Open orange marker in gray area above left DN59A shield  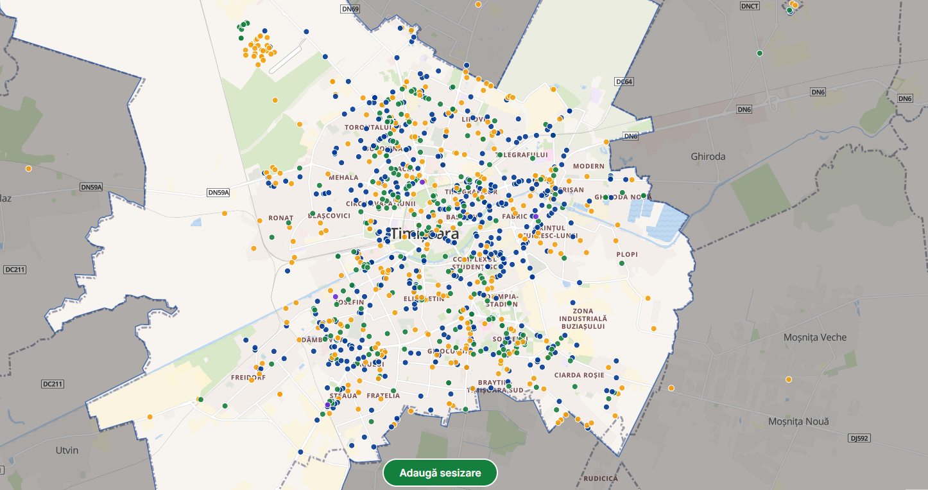[x=28, y=169]
